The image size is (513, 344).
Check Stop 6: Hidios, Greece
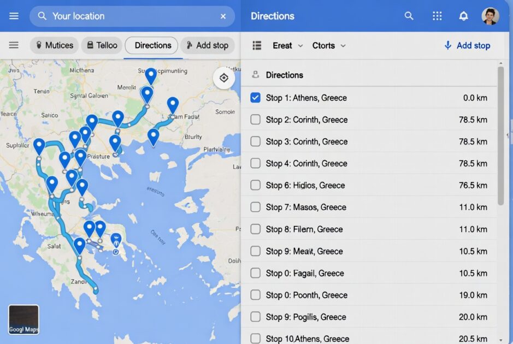coord(255,185)
